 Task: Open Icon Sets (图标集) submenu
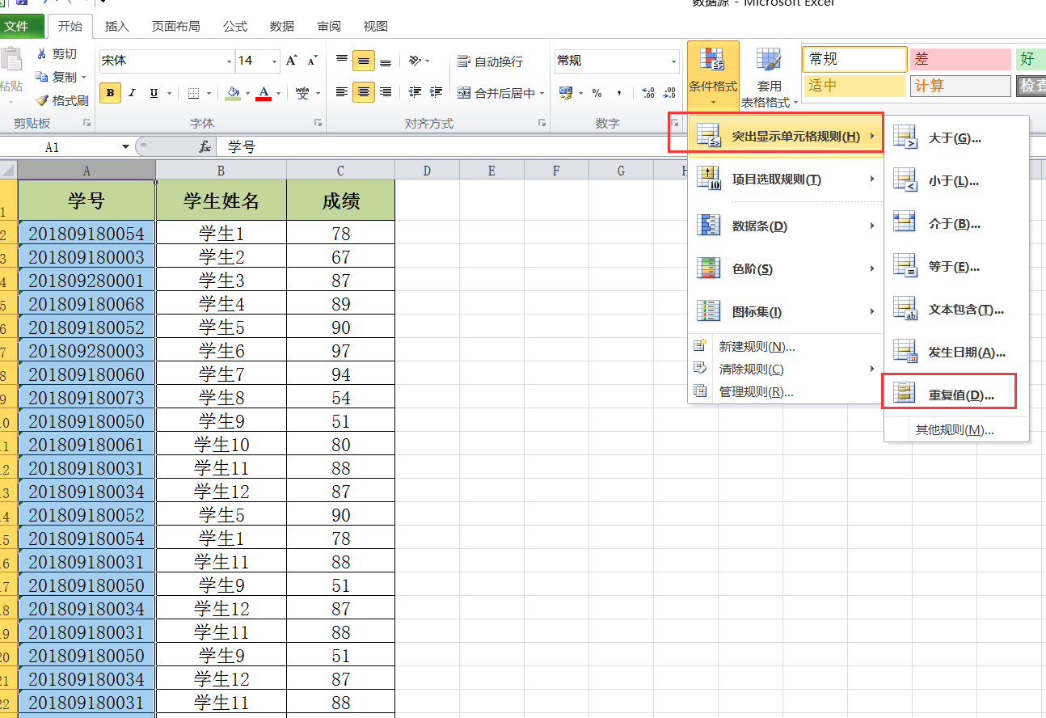pyautogui.click(x=785, y=311)
